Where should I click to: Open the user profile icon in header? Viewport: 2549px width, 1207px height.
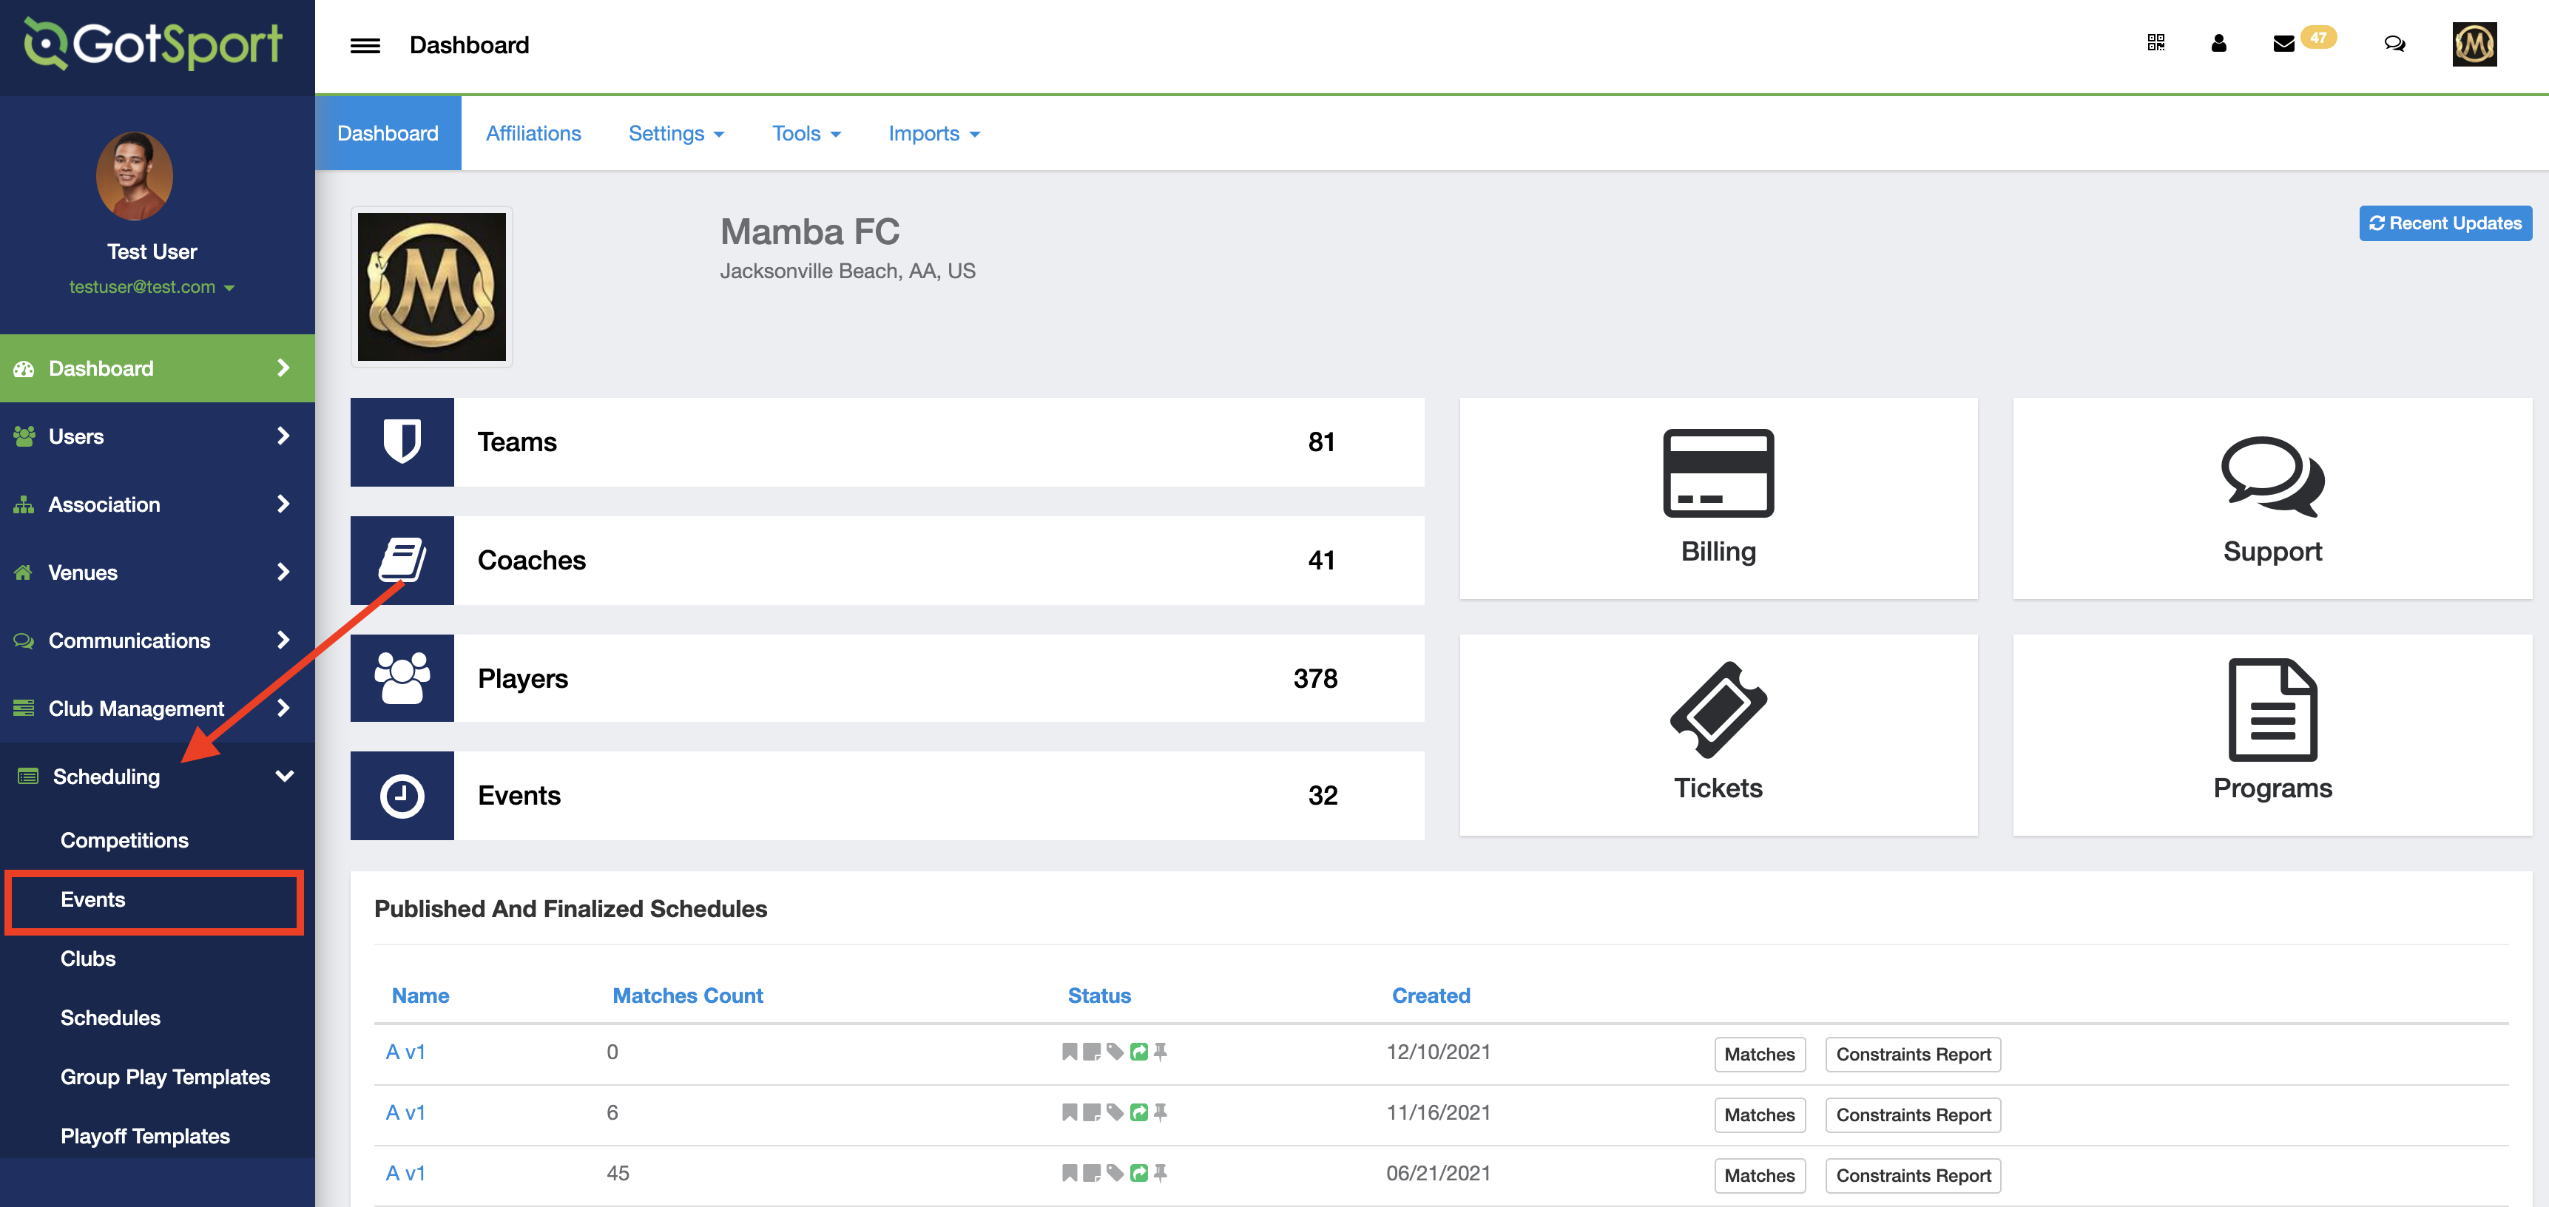tap(2218, 43)
